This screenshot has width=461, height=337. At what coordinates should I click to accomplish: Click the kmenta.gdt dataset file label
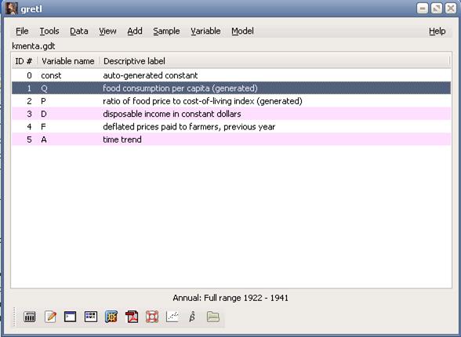pyautogui.click(x=34, y=46)
